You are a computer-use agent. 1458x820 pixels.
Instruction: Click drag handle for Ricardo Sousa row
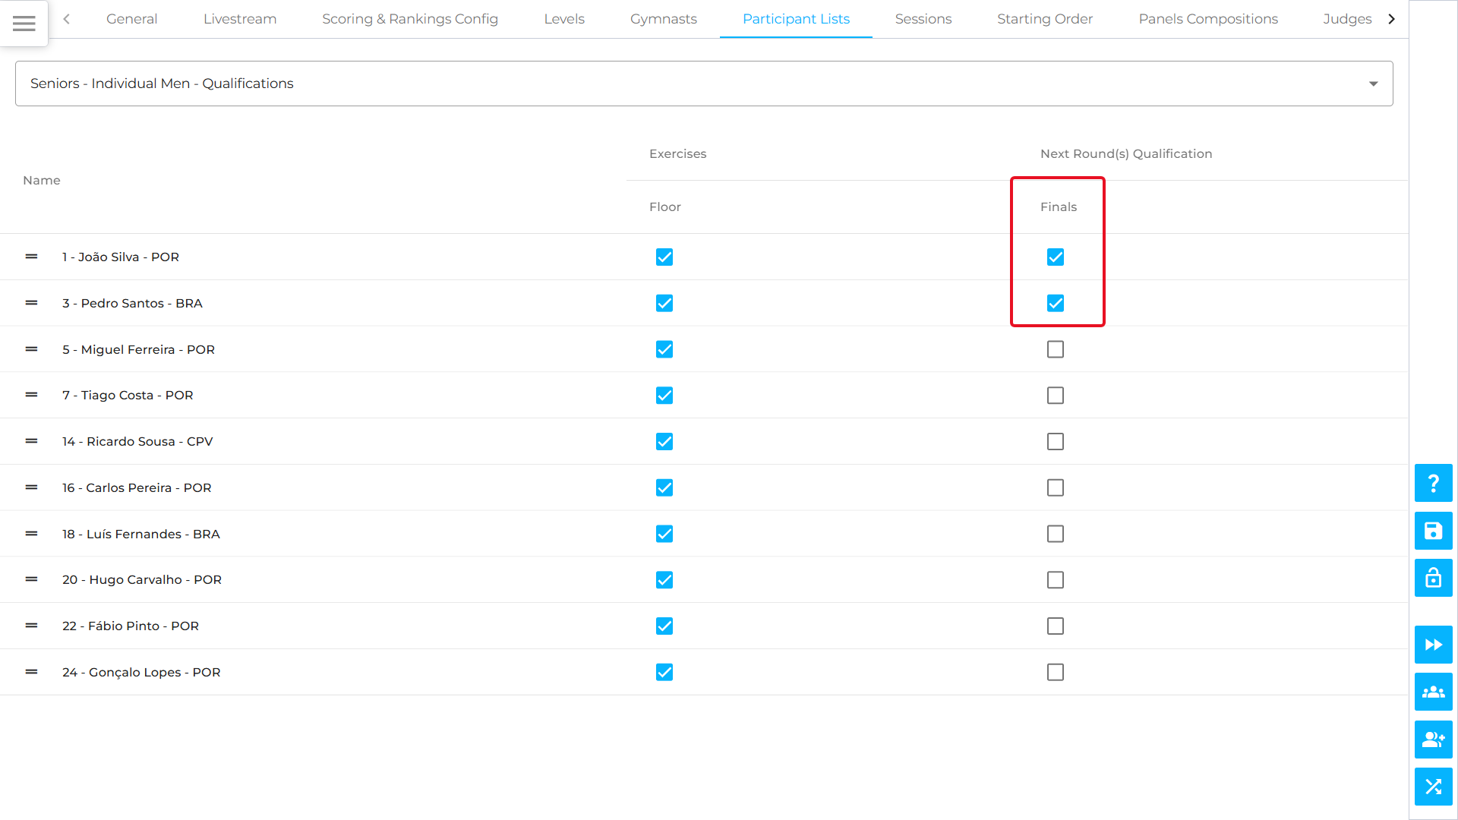pyautogui.click(x=31, y=441)
